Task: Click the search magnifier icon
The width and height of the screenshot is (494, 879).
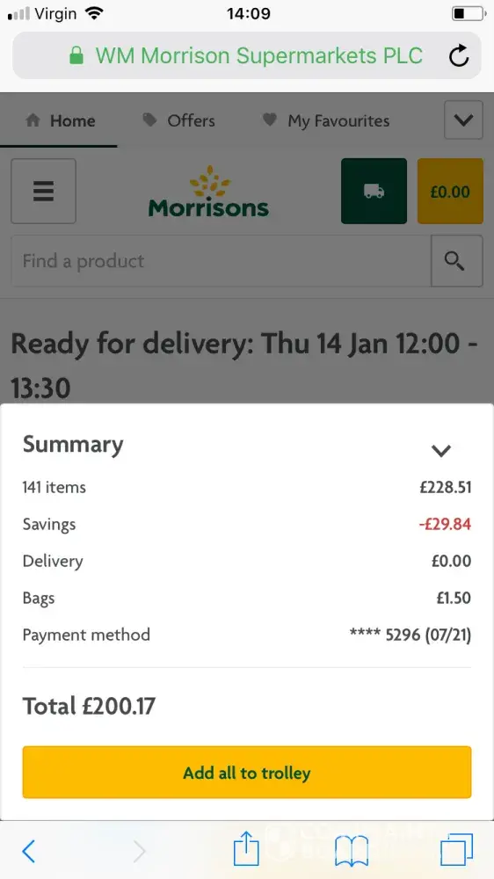Action: coord(456,261)
